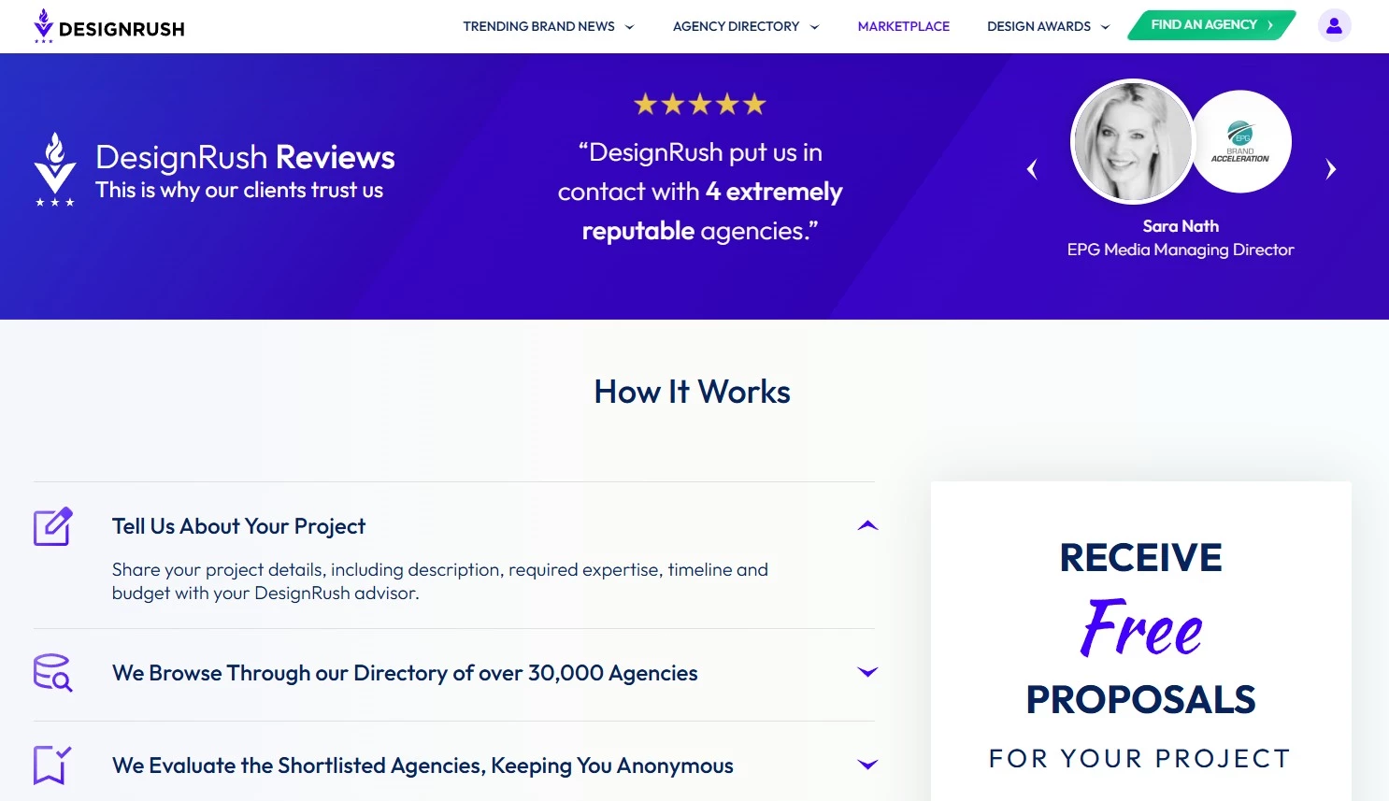Click the 'How It Works' heading
This screenshot has height=801, width=1389.
693,392
